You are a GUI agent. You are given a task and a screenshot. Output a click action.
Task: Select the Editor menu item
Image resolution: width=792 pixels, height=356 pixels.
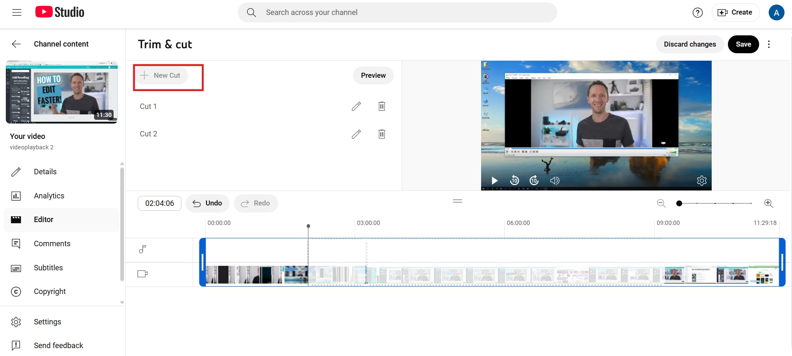62,220
